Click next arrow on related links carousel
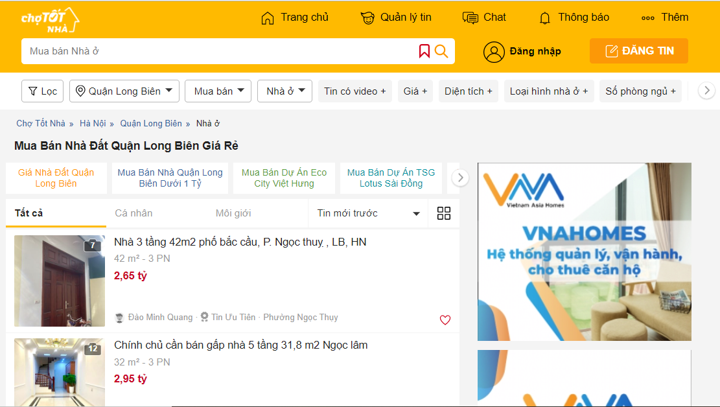 pos(460,178)
